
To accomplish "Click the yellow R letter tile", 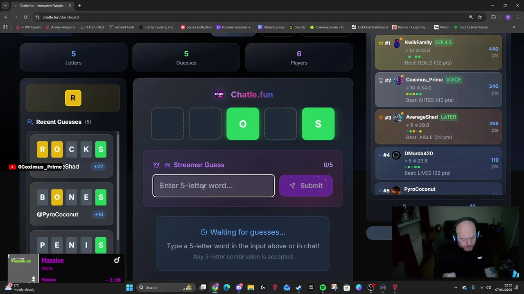I will [x=73, y=98].
